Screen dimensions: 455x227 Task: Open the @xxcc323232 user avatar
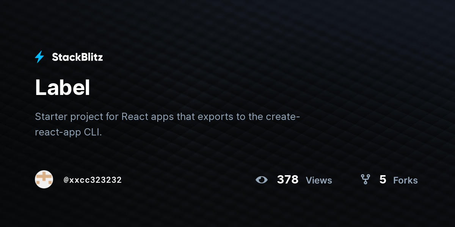(x=44, y=179)
